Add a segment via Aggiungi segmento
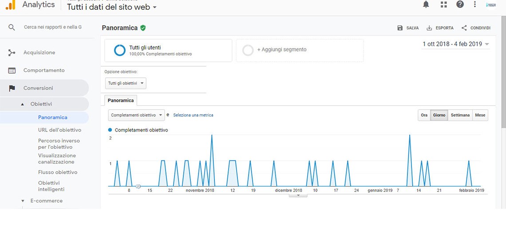The width and height of the screenshot is (506, 243). (x=300, y=50)
